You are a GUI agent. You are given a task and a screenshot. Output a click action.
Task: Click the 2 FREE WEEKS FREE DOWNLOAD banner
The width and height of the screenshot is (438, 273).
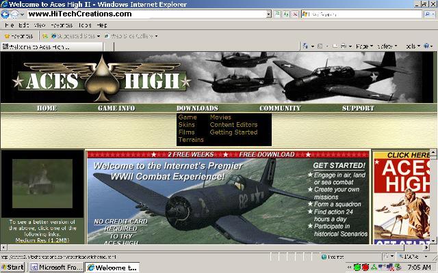click(228, 155)
